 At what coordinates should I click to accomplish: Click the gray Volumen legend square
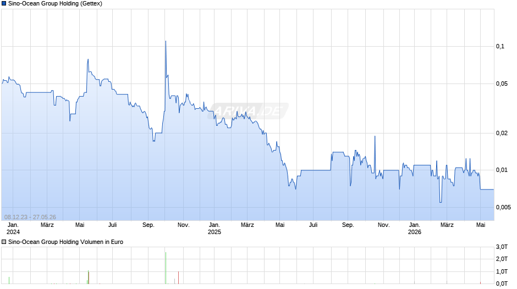(4, 242)
